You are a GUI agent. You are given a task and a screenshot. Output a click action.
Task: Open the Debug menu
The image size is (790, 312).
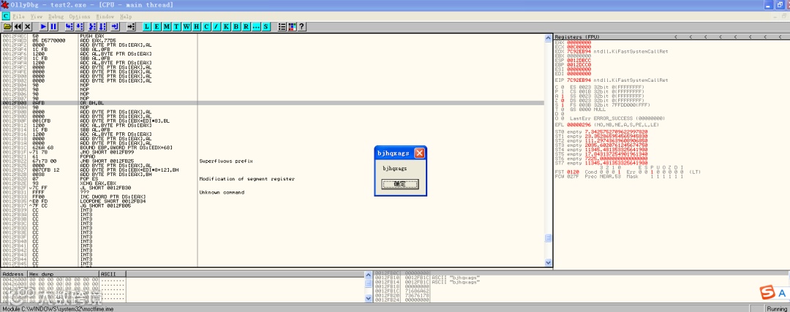coord(56,17)
